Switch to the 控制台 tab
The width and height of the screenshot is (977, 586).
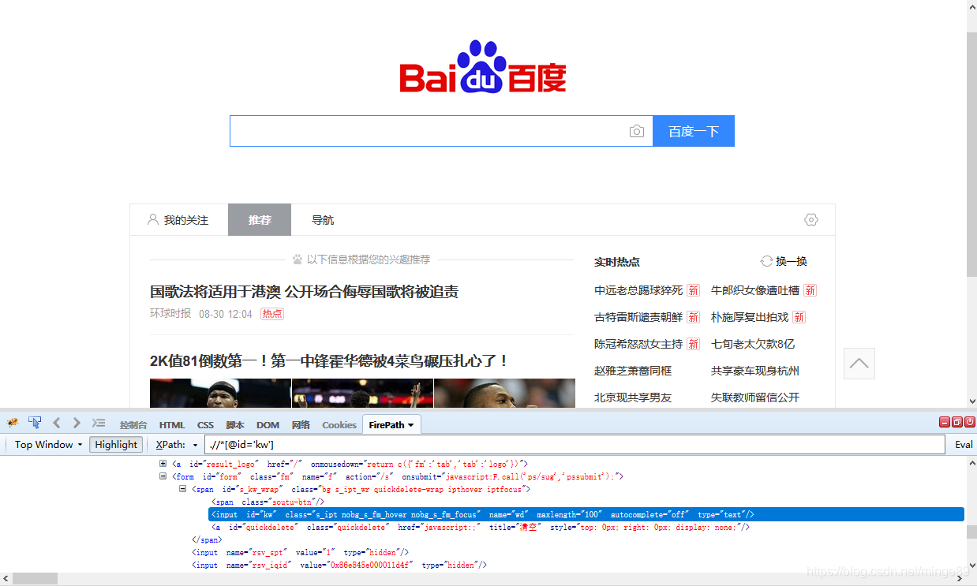tap(133, 425)
